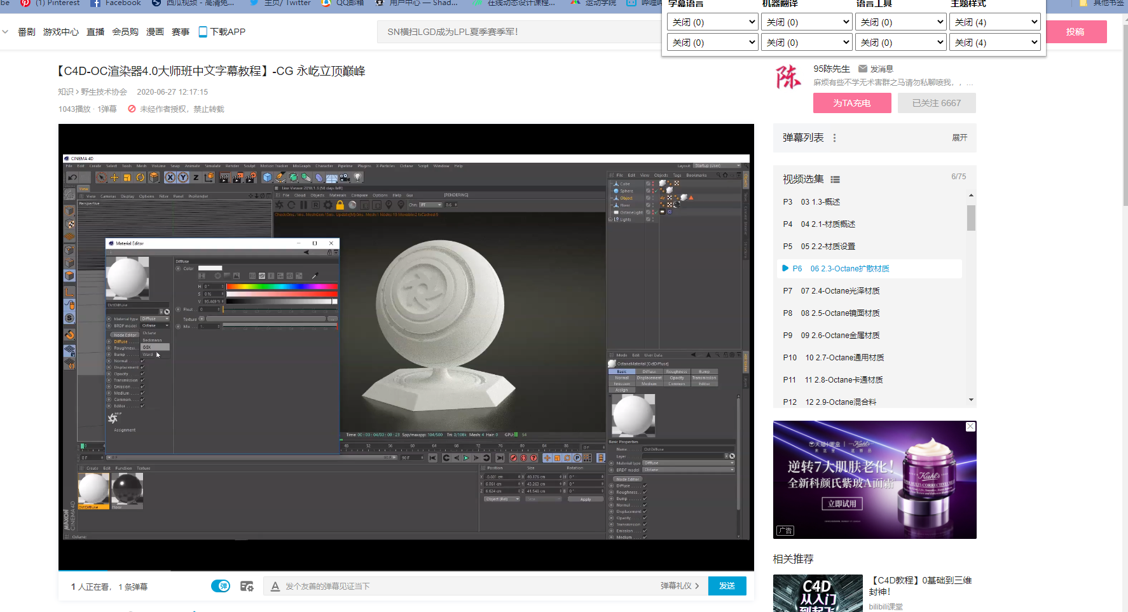Open the upper 字幕语言 关闭 (0) dropdown
1128x612 pixels.
tap(712, 22)
